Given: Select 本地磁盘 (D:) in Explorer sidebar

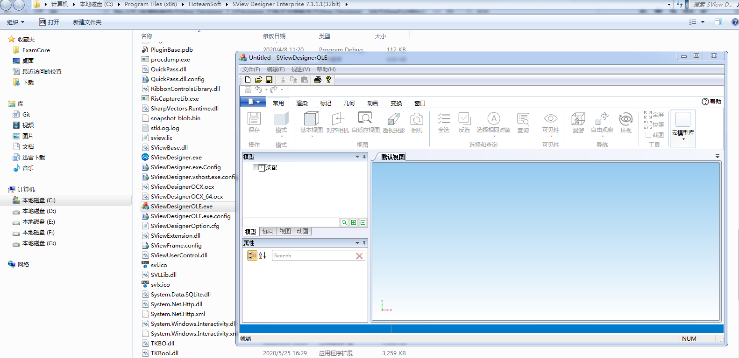Looking at the screenshot, I should click(x=39, y=211).
